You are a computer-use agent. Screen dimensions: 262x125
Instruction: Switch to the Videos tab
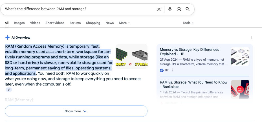pyautogui.click(x=35, y=23)
